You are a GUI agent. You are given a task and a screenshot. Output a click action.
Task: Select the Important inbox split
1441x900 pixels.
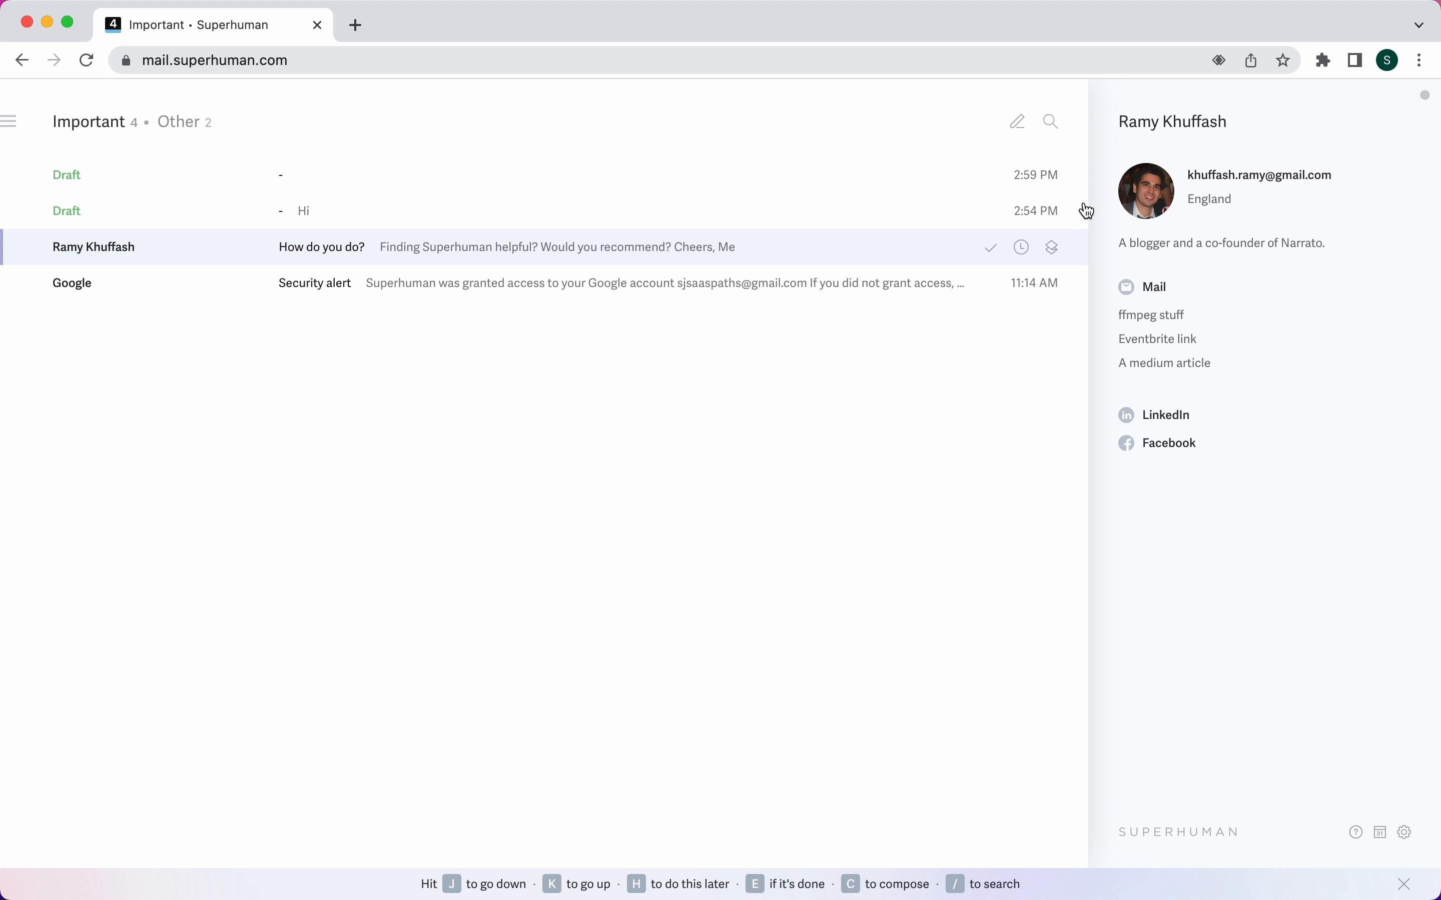89,122
